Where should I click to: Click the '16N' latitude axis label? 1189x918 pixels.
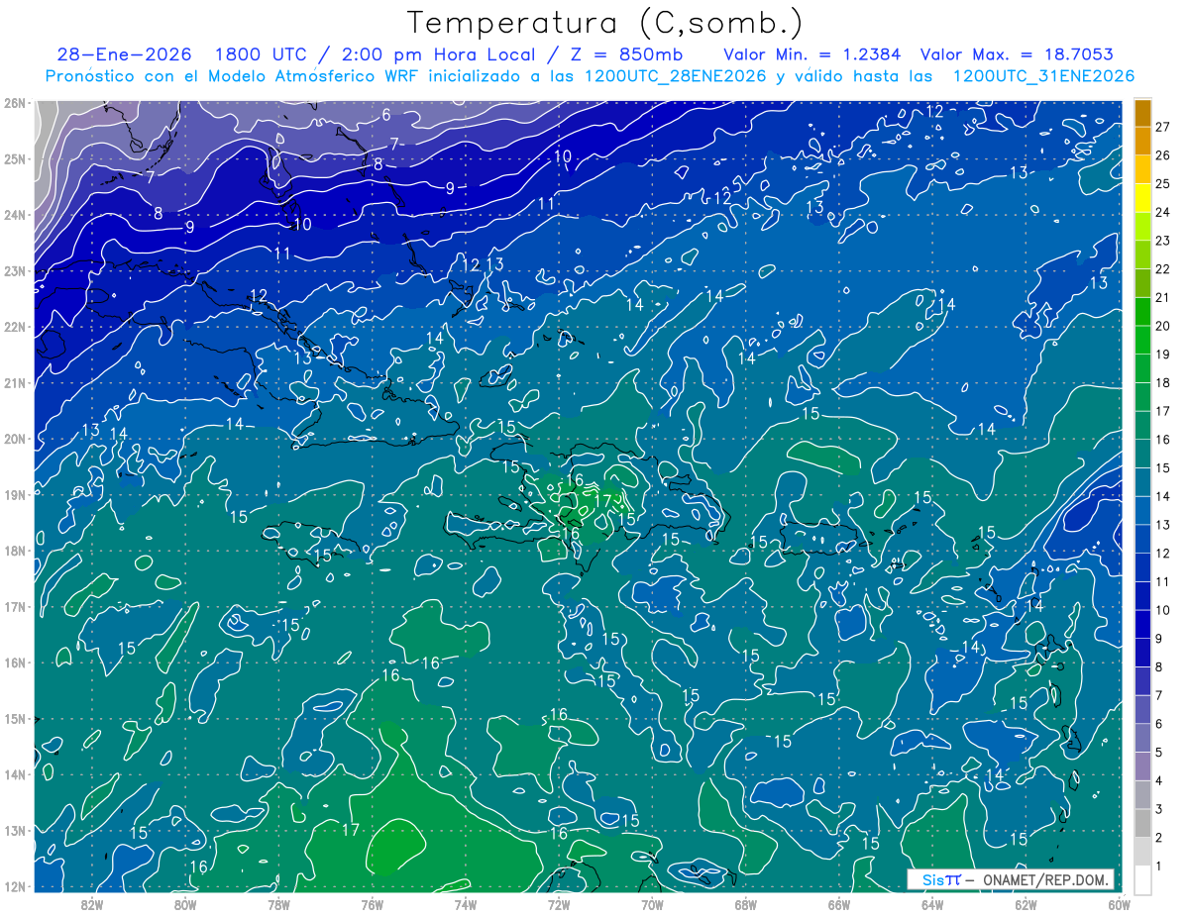coord(15,663)
